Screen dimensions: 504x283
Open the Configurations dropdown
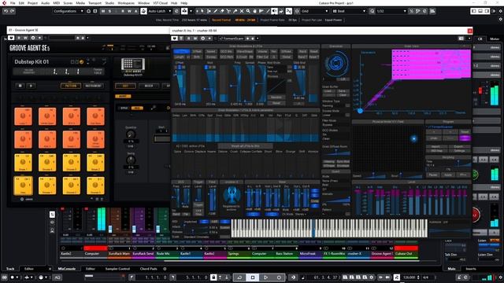(x=69, y=11)
